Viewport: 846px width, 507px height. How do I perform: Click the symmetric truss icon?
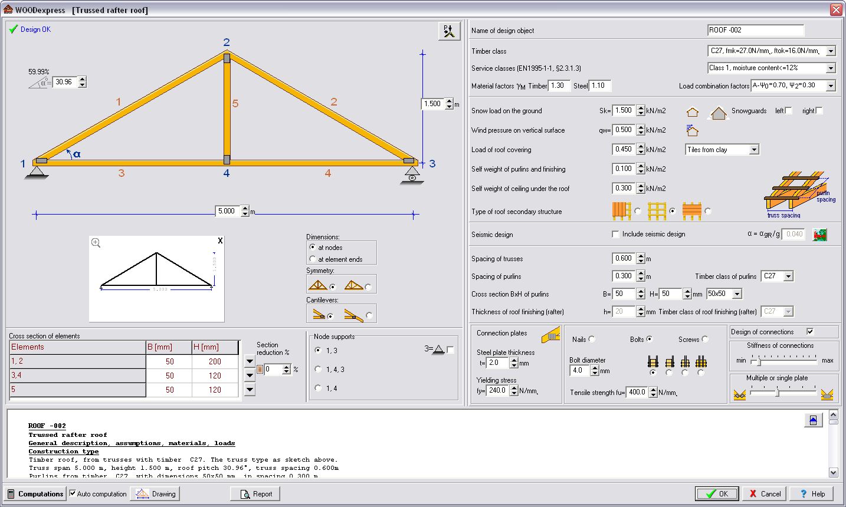coord(317,285)
